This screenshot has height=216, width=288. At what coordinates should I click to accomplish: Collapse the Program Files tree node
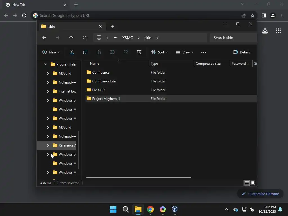[x=46, y=64]
